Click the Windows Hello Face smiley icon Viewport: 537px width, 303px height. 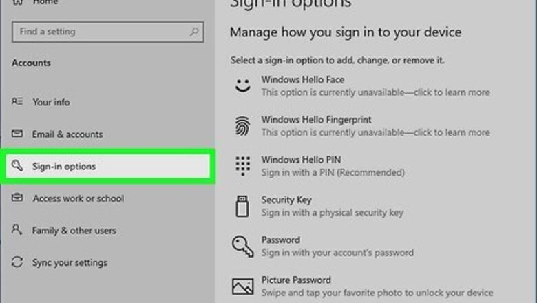click(x=242, y=85)
